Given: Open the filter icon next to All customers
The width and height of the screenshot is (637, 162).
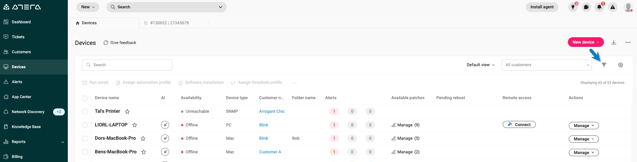Looking at the screenshot, I should tap(604, 65).
